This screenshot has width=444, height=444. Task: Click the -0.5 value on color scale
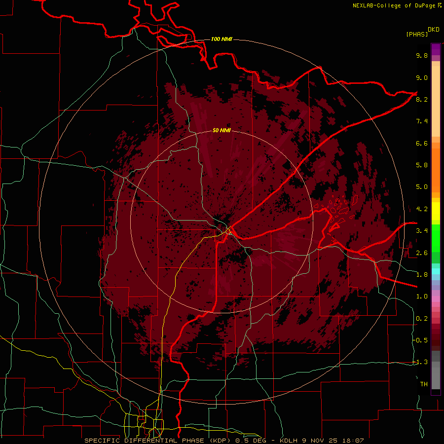pyautogui.click(x=420, y=340)
